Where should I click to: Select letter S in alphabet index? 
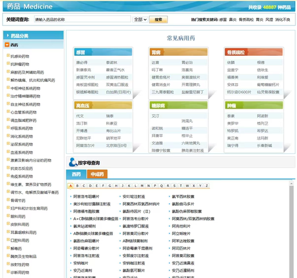click(x=174, y=186)
